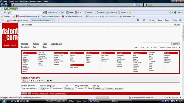Viewport: 184px width, 103px height.
Task: Click the dafont Search button
Action: [x=175, y=44]
